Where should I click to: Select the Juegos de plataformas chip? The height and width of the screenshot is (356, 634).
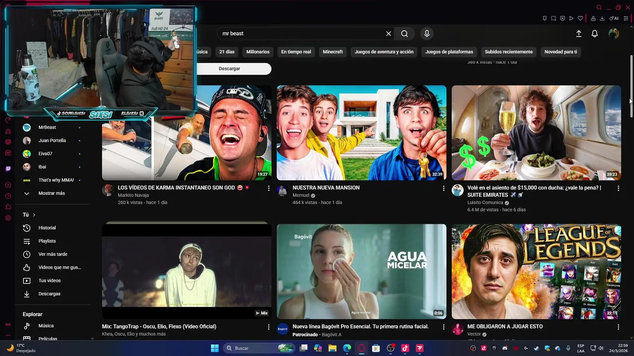click(449, 52)
